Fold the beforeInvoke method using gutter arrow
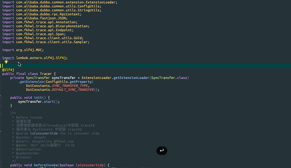 (x=1, y=165)
